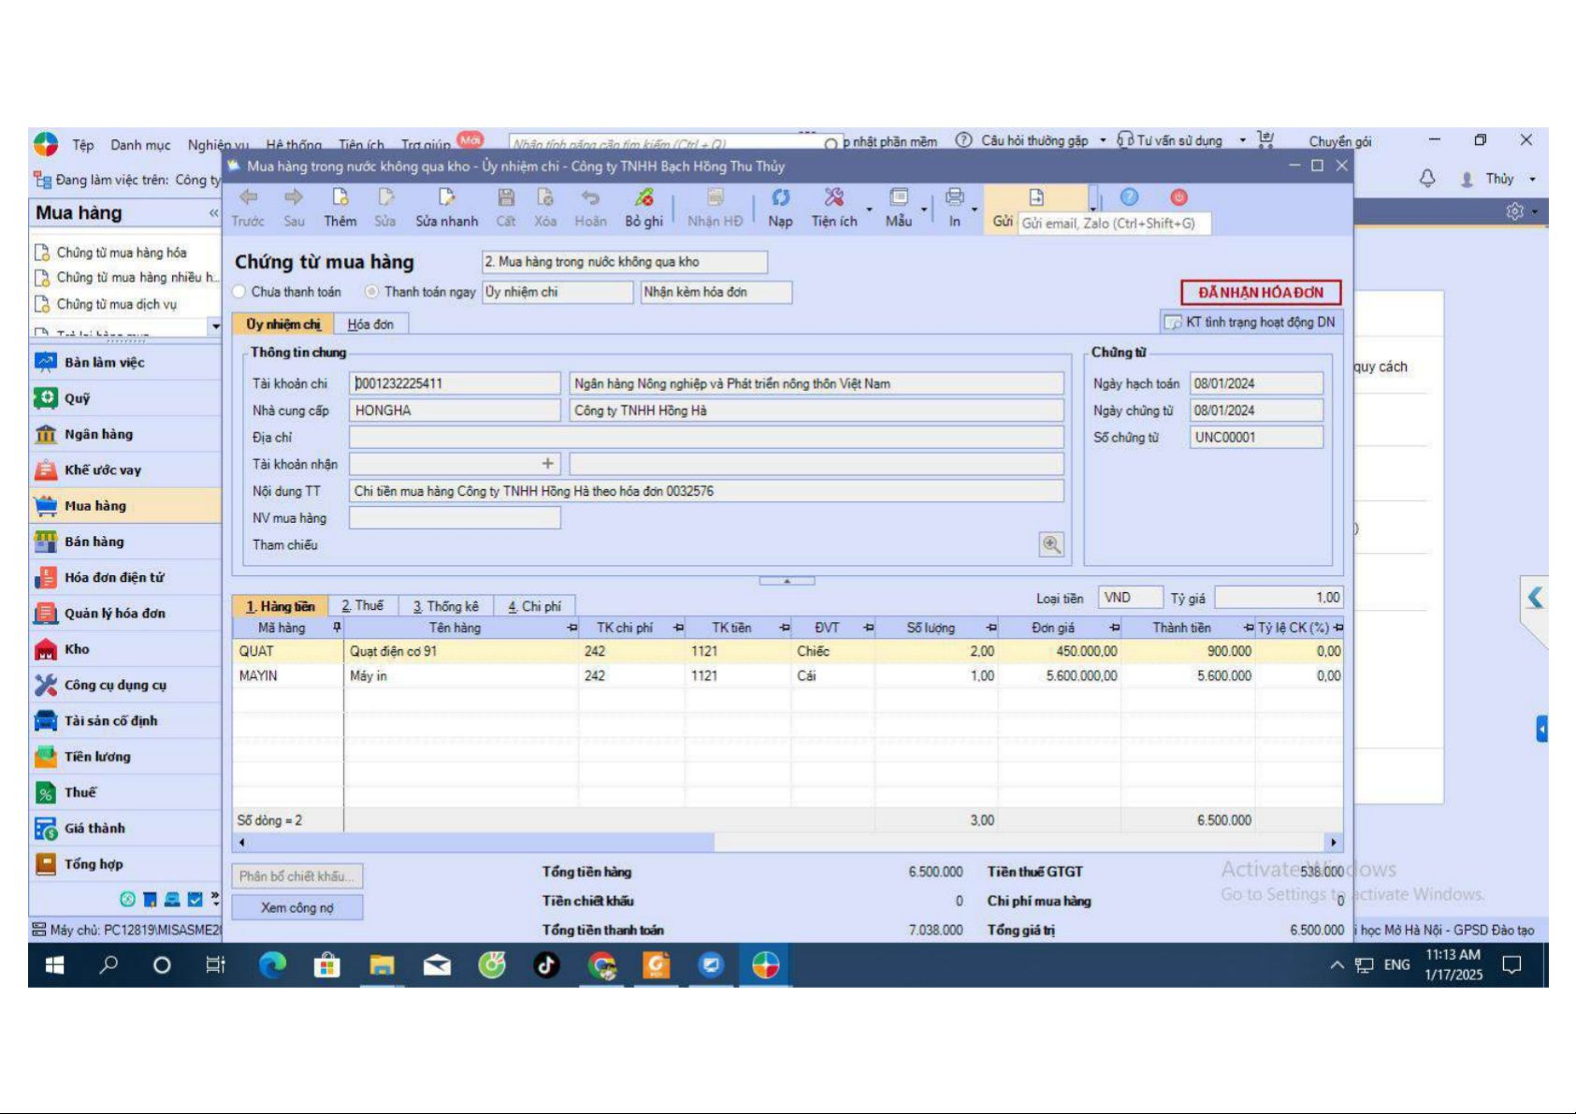Open the Ủy nhiệm chi payment method dropdown
The image size is (1576, 1114).
coord(557,292)
